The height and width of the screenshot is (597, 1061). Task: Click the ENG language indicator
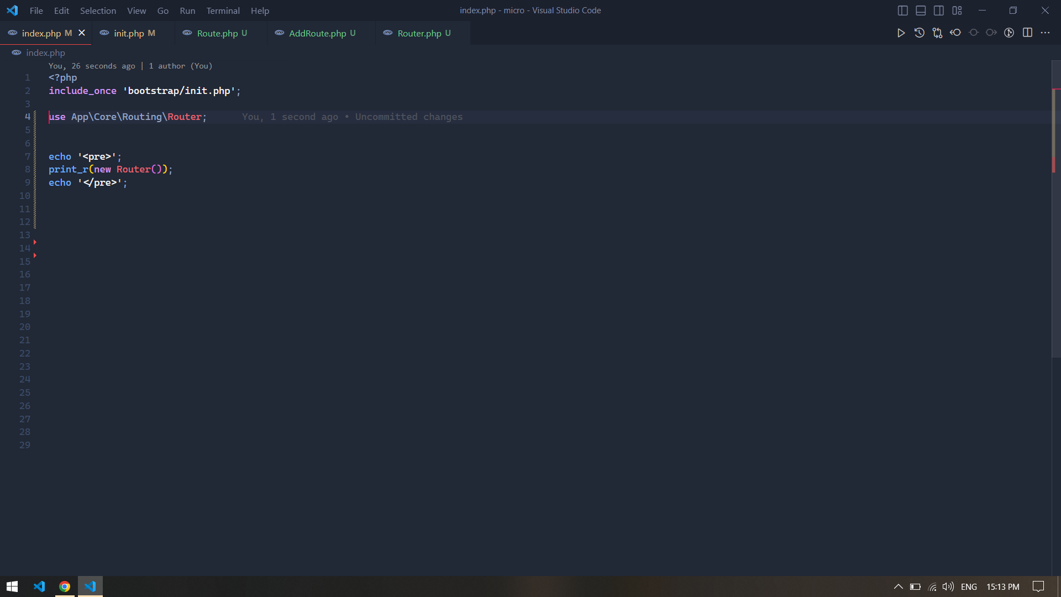(x=969, y=587)
